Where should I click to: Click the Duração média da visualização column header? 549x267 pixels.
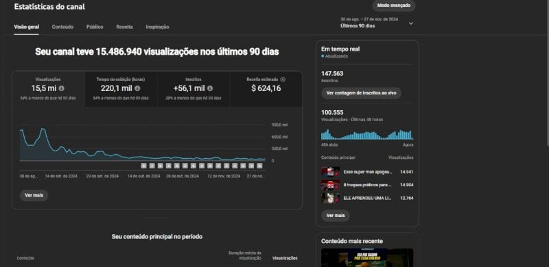pos(245,255)
